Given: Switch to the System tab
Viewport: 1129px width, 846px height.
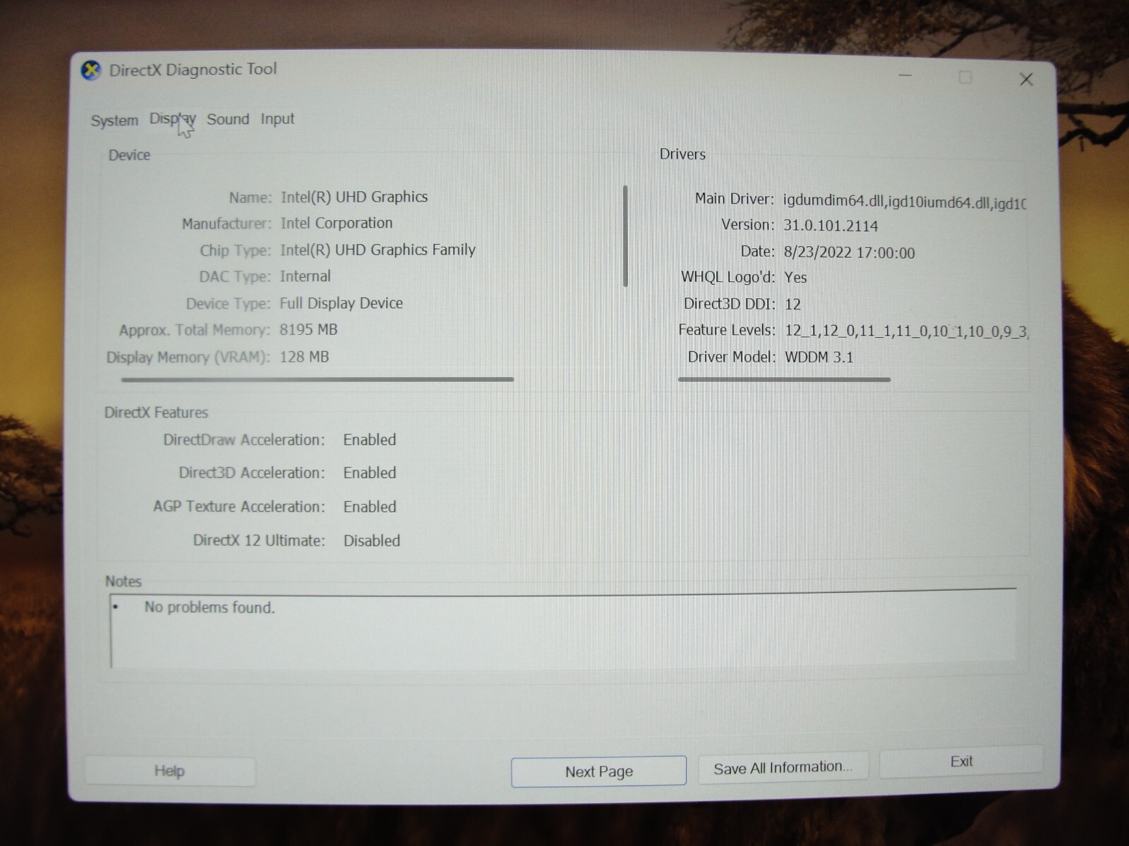Looking at the screenshot, I should (x=114, y=121).
